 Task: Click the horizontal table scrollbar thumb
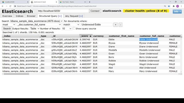pos(16,74)
